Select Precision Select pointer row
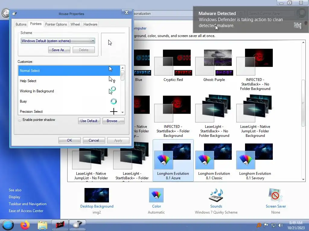This screenshot has width=309, height=231. 69,111
